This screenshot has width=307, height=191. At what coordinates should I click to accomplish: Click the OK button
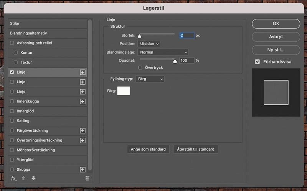pyautogui.click(x=276, y=24)
